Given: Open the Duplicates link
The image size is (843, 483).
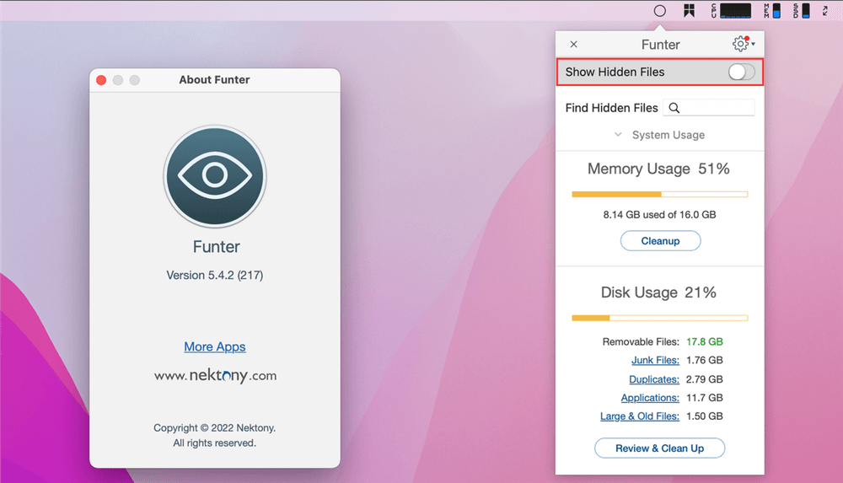Looking at the screenshot, I should pyautogui.click(x=653, y=379).
